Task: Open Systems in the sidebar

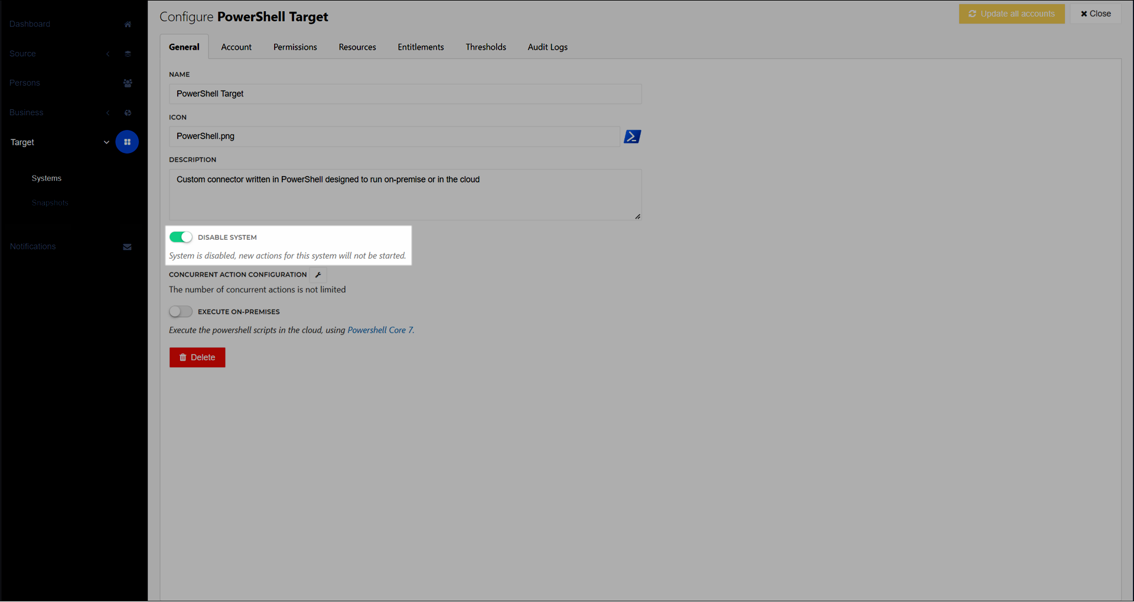Action: pos(47,178)
